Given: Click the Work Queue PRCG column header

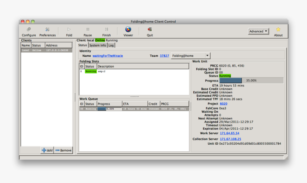Looking at the screenshot, I should point(175,104).
